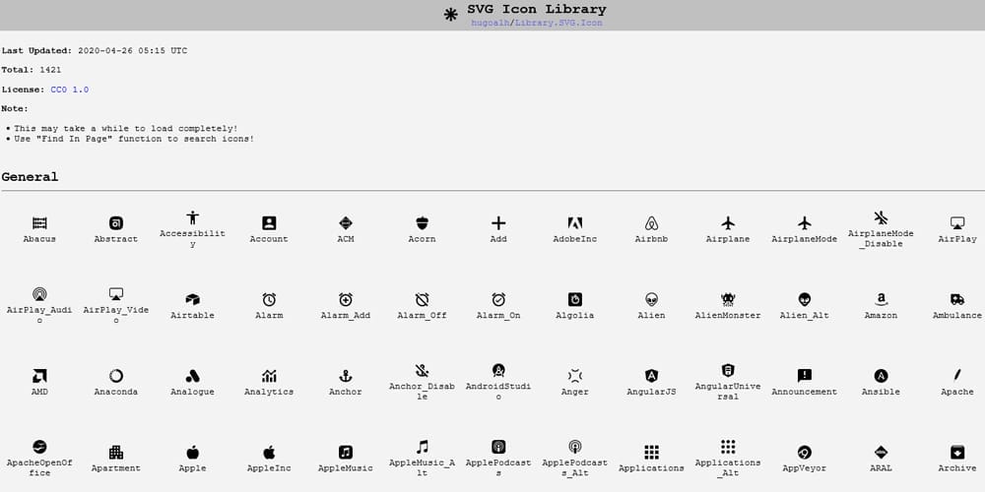Select the AppleMusic icon
The height and width of the screenshot is (492, 985).
(x=346, y=453)
